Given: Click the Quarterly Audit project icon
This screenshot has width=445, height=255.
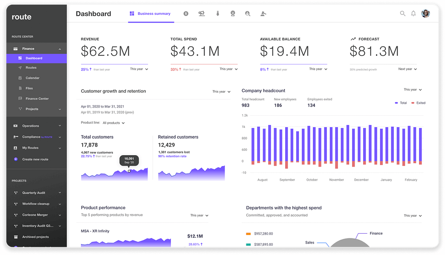Looking at the screenshot, I should click(x=16, y=193).
